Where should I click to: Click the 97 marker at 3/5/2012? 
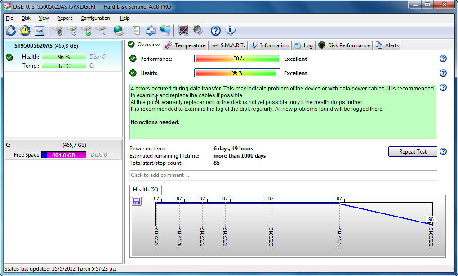point(156,199)
